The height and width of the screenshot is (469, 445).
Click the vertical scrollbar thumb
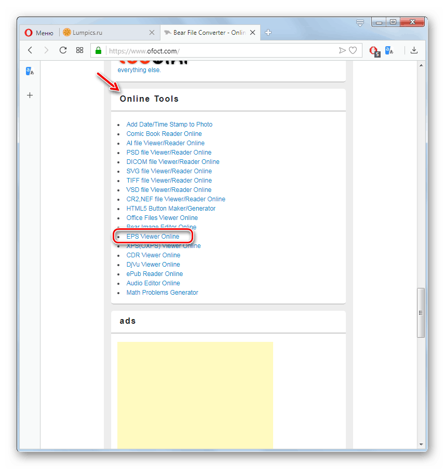point(421,312)
